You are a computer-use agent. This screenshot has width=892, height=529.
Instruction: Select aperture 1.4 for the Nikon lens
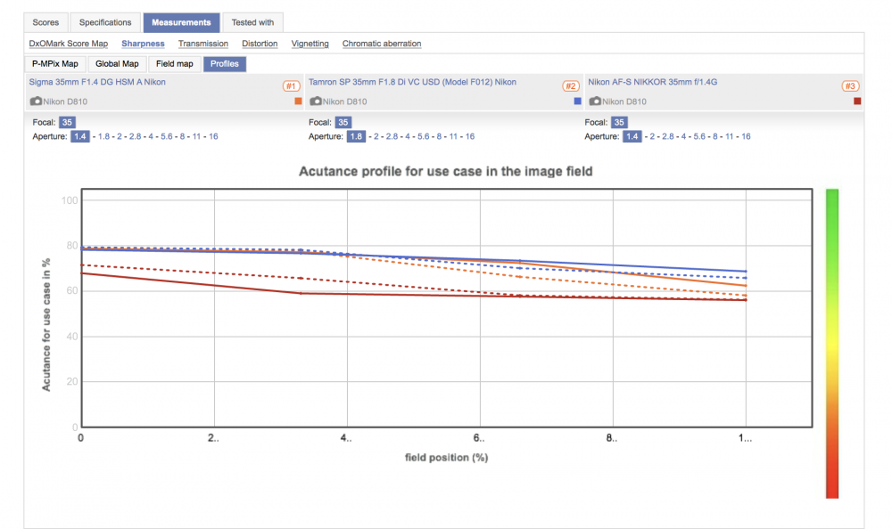pyautogui.click(x=632, y=136)
